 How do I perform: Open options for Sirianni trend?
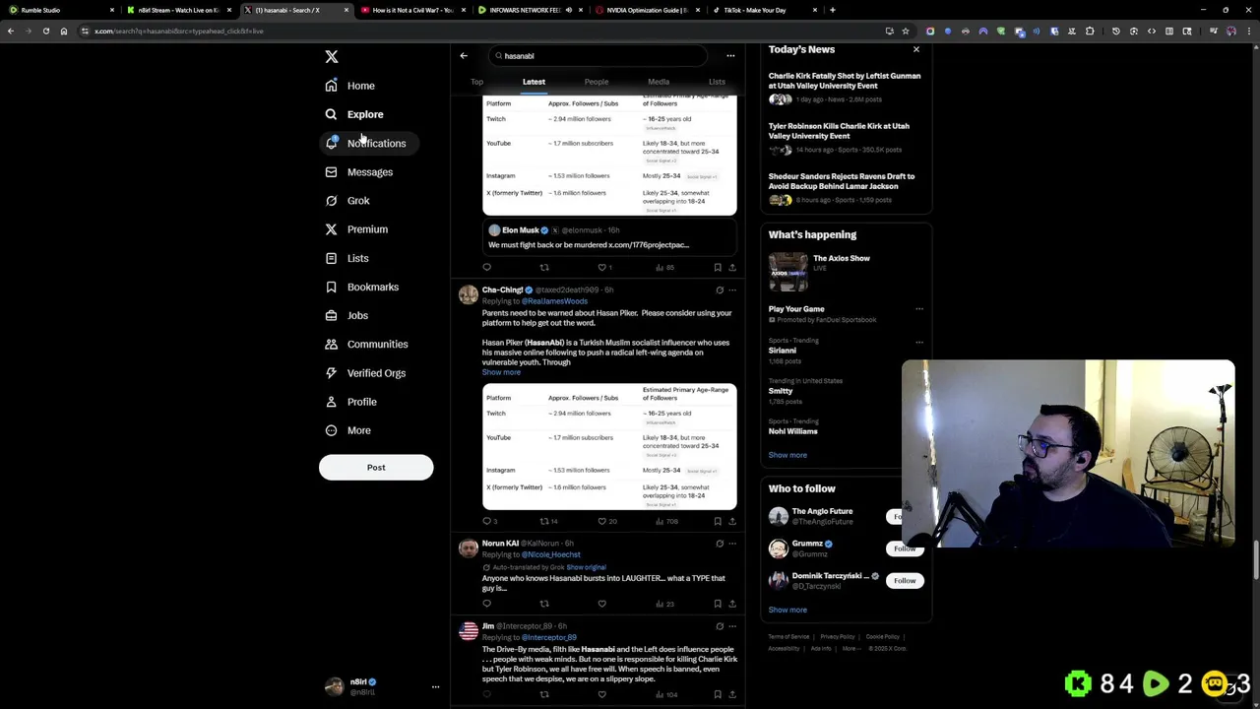(x=919, y=342)
